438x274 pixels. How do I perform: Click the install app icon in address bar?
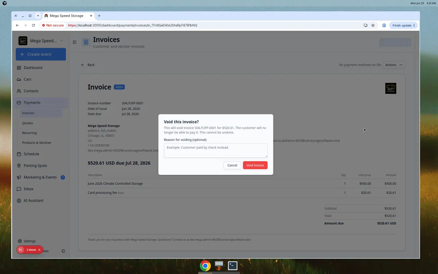coord(365,25)
